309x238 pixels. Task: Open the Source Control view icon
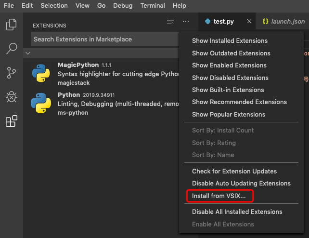click(x=12, y=73)
